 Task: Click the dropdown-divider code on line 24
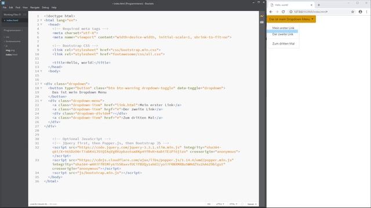click(90, 113)
